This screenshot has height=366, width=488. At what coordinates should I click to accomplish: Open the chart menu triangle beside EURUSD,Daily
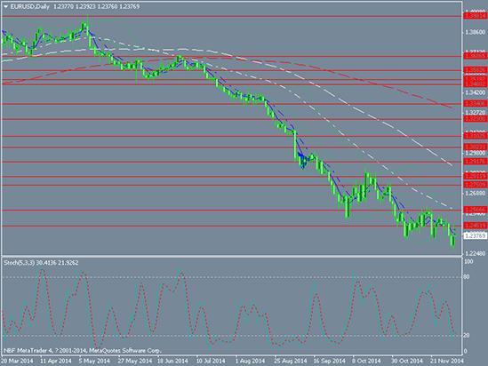pyautogui.click(x=6, y=6)
